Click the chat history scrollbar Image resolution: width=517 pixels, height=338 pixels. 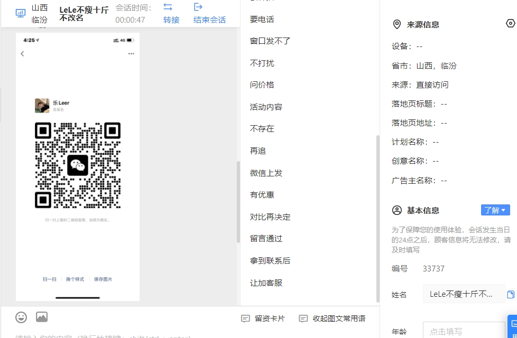click(238, 202)
